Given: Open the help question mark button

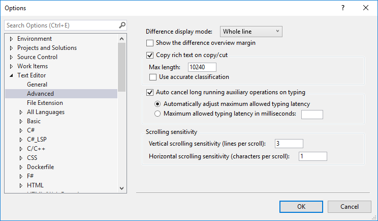Looking at the screenshot, I should (x=343, y=8).
